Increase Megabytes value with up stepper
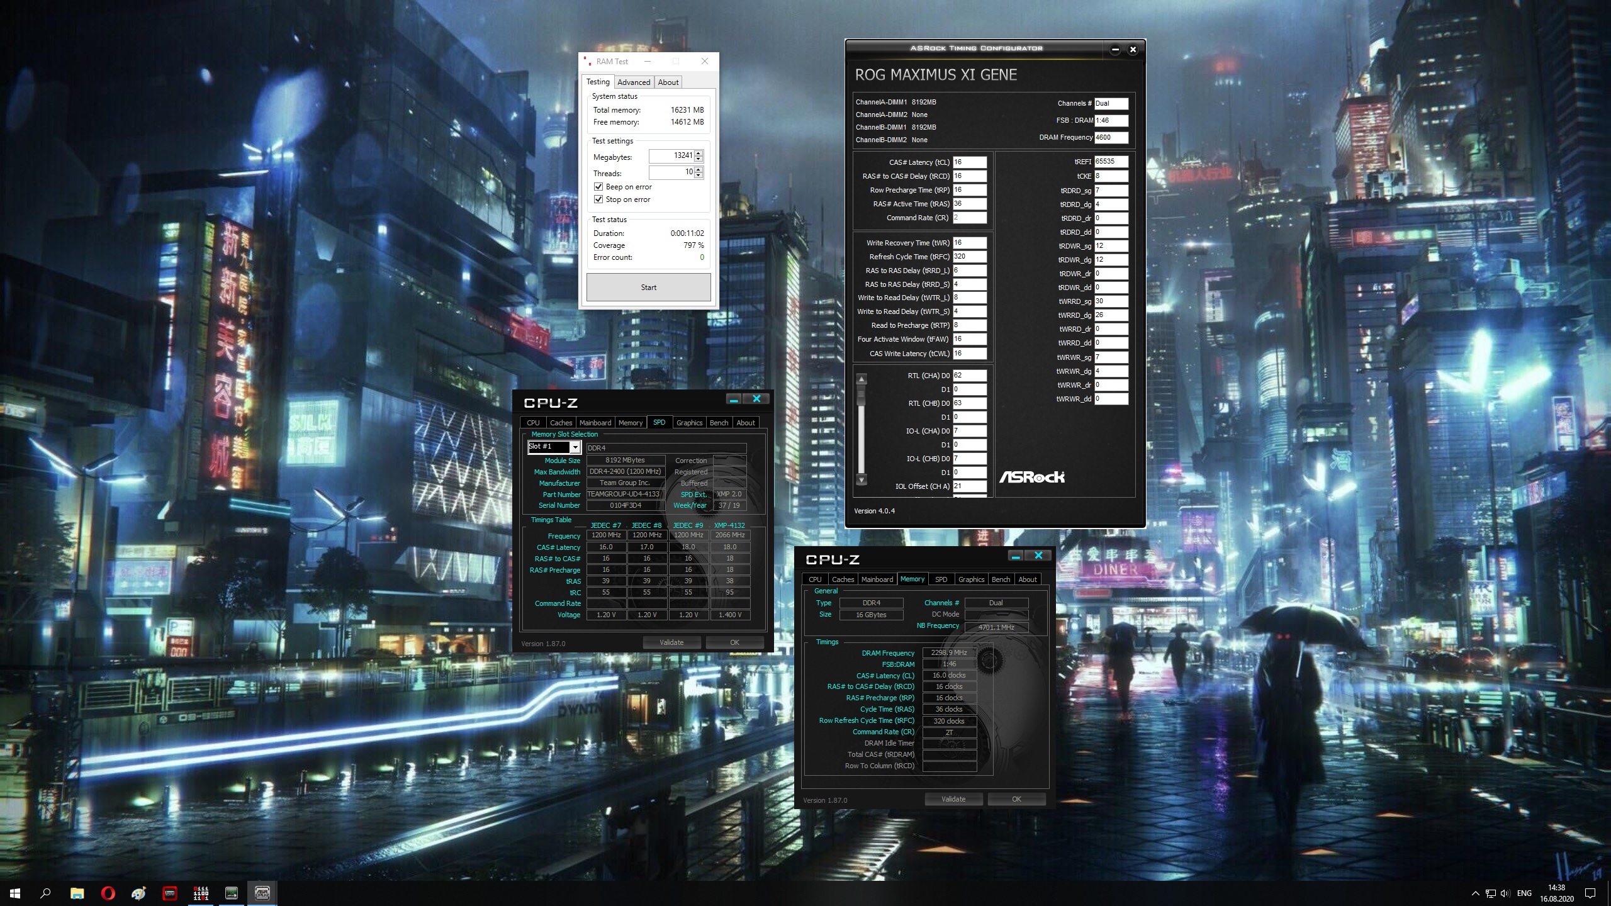Image resolution: width=1611 pixels, height=906 pixels. (x=699, y=153)
